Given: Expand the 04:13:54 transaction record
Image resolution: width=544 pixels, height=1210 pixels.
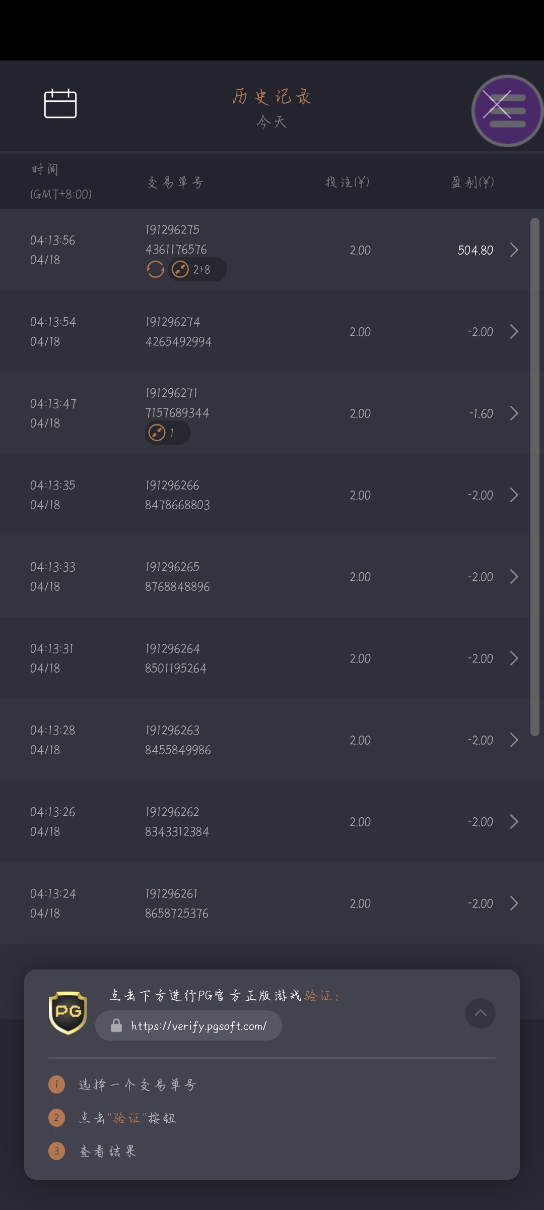Looking at the screenshot, I should 514,332.
